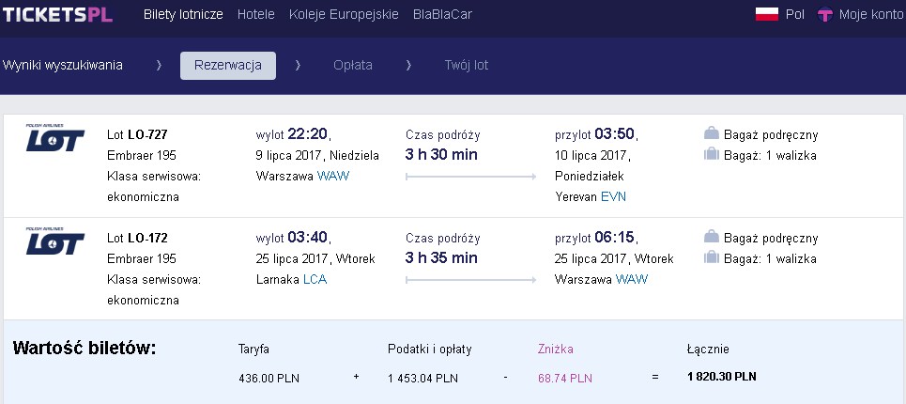Click the WAW departure airport link
This screenshot has height=404, width=906.
[333, 176]
